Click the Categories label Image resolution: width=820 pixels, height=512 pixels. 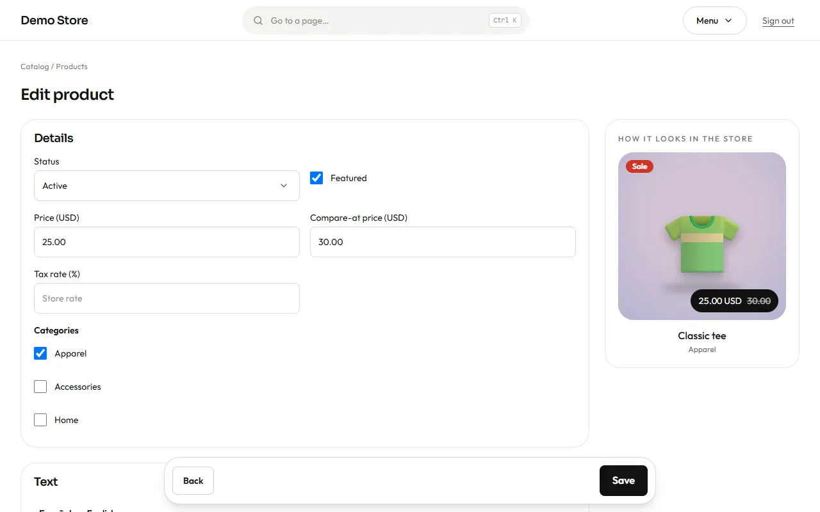(x=56, y=331)
